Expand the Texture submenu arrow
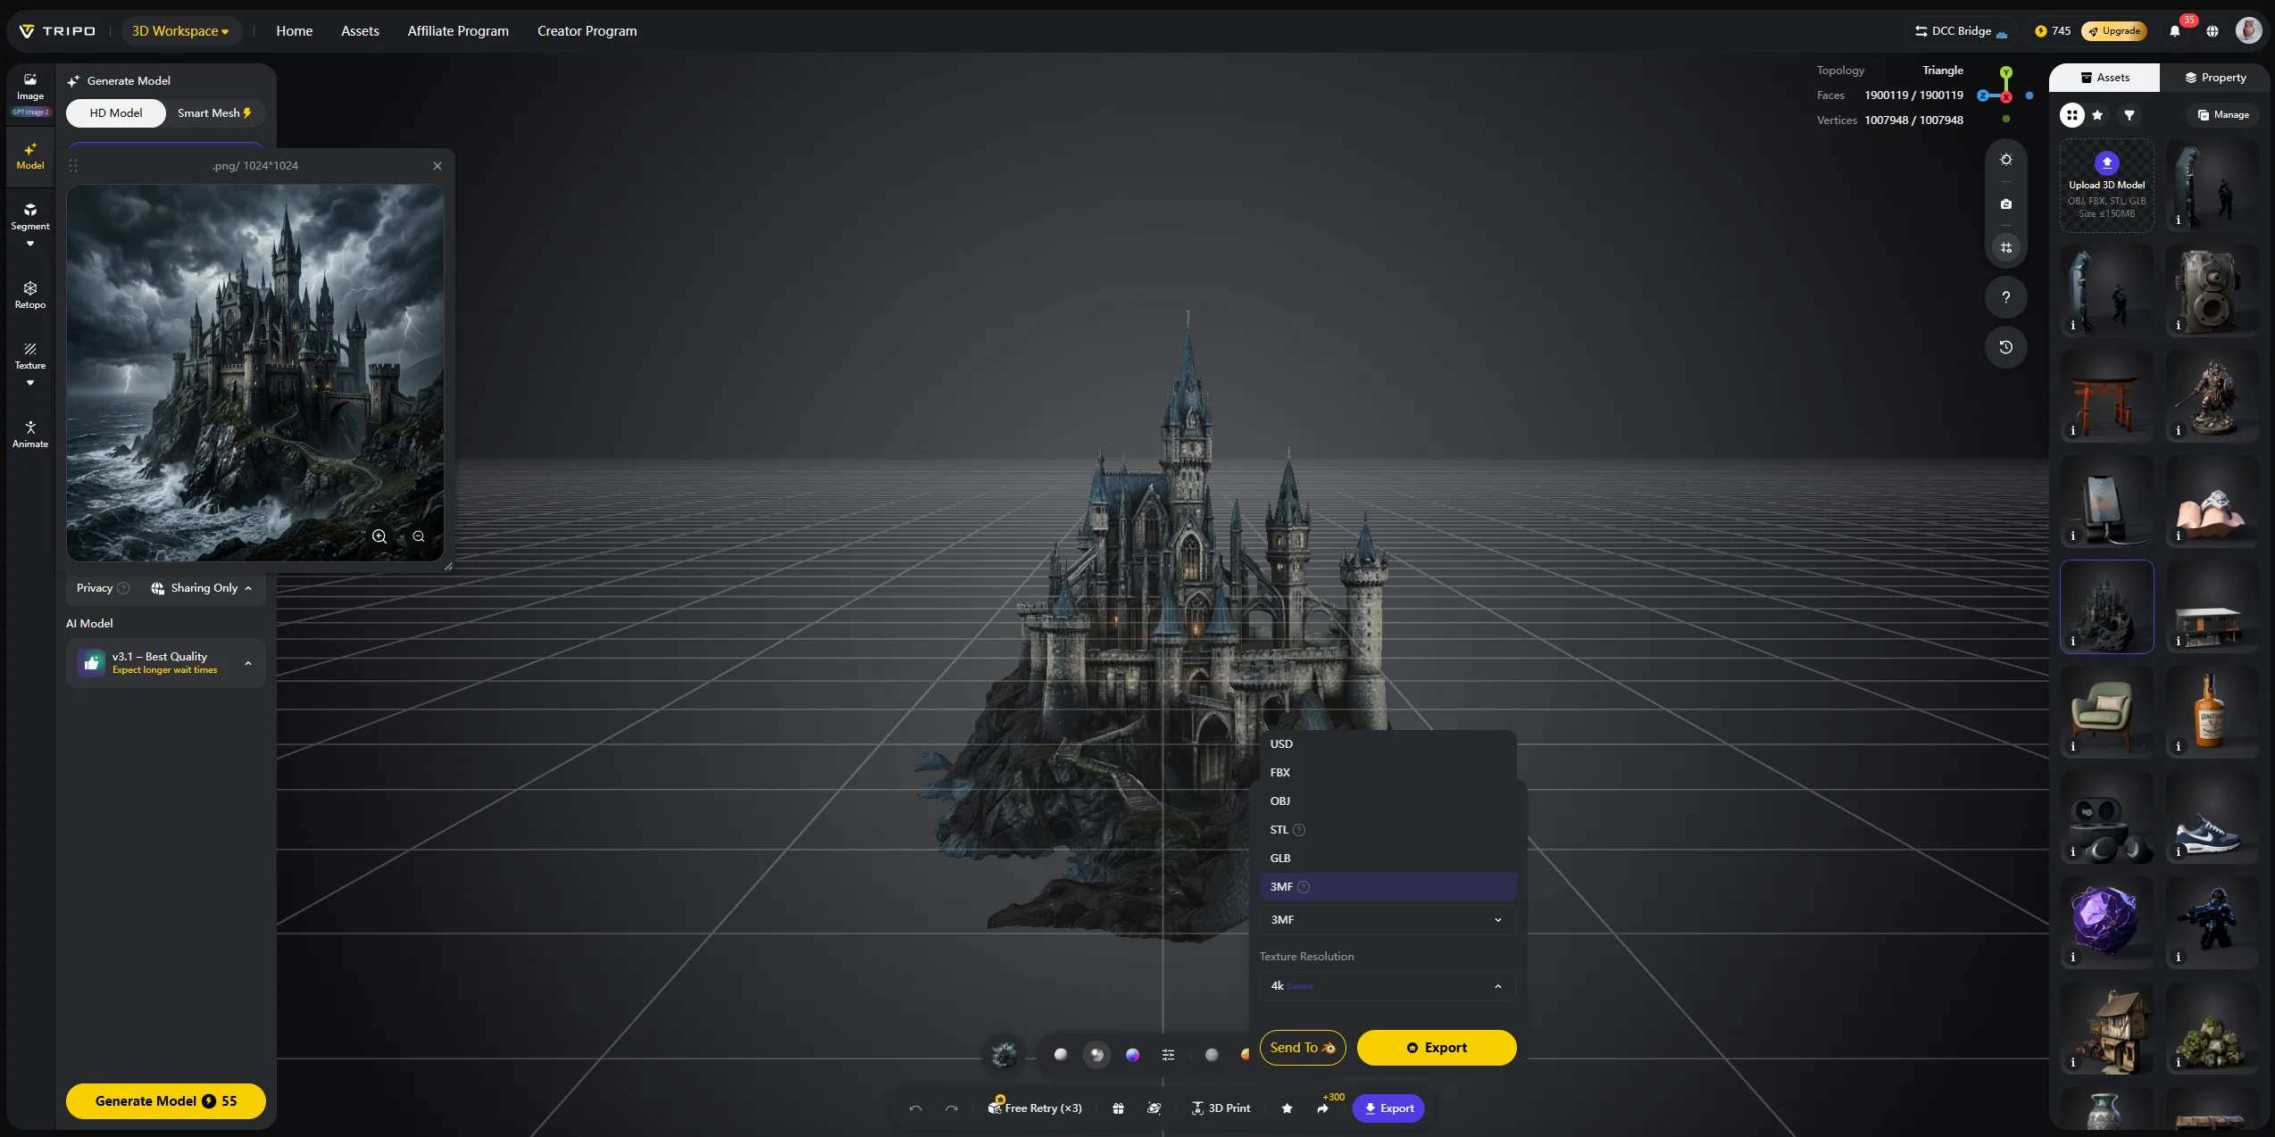The image size is (2275, 1137). [30, 383]
